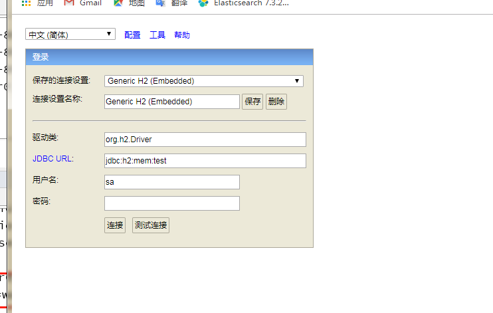Viewport: 493px width, 313px height.
Task: Focus the JDBC URL input field
Action: tap(205, 161)
